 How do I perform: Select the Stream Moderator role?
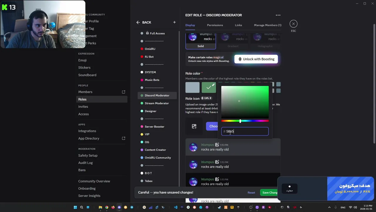(x=157, y=103)
